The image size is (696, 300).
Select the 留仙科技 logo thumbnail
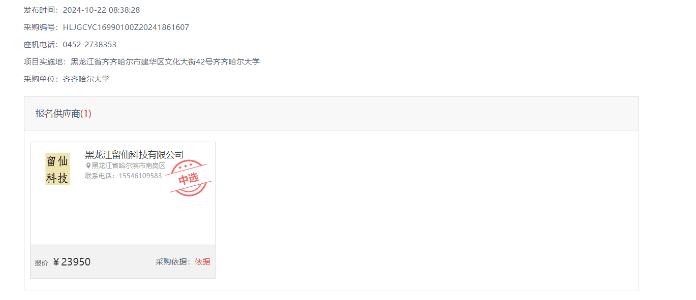pyautogui.click(x=57, y=170)
